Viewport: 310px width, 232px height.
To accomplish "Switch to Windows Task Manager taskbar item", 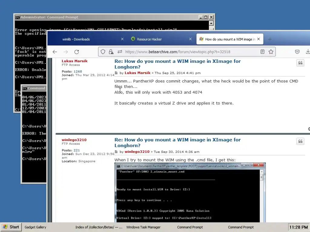I will [143, 227].
